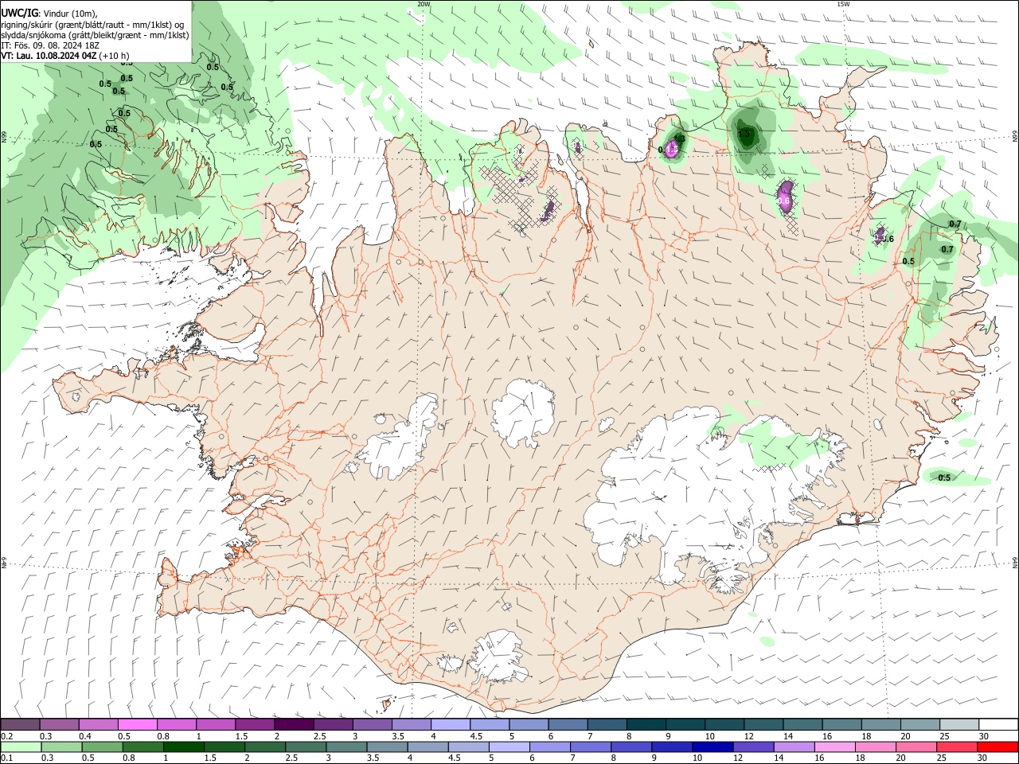Click the 'IT: Fös. 09. 08. 2024 18Z' line

click(x=50, y=45)
